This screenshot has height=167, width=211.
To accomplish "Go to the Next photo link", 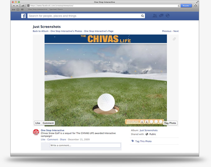I will click(176, 31).
